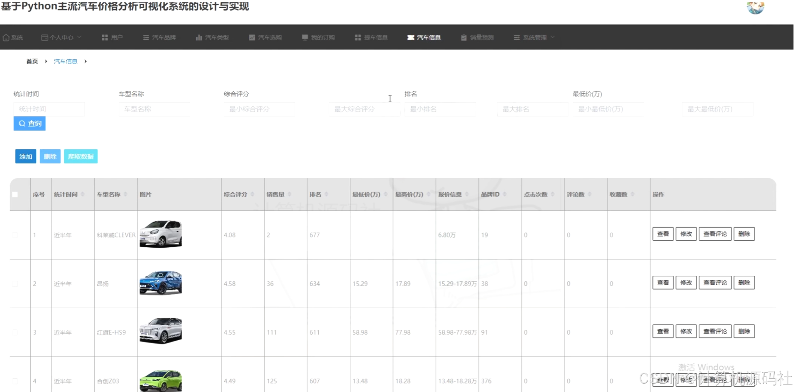Click 首页 breadcrumb link
794x392 pixels.
32,61
